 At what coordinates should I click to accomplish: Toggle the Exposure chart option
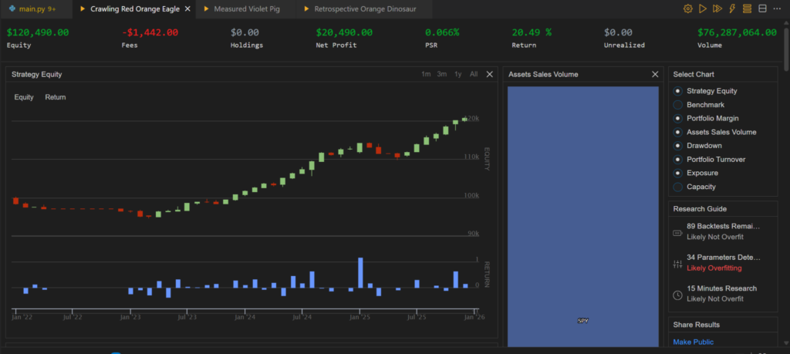point(677,173)
